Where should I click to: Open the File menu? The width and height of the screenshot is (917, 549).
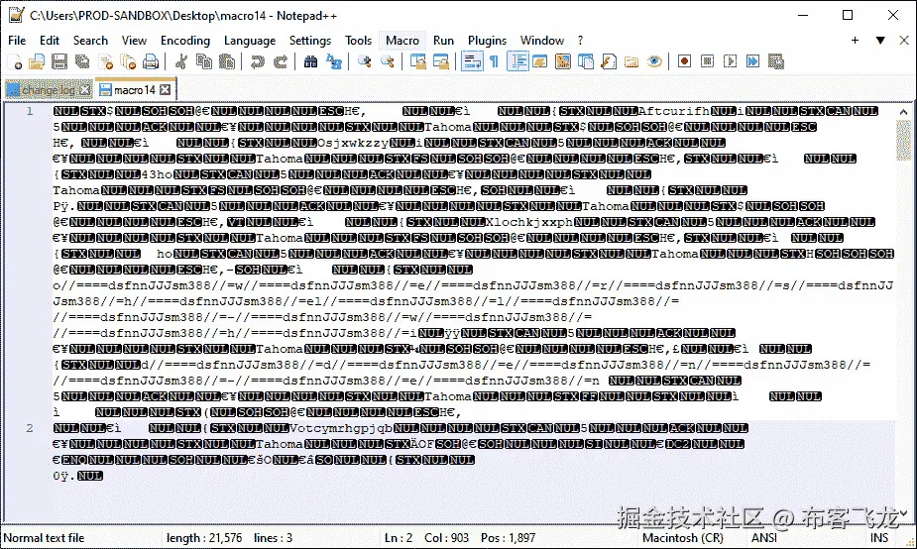(x=17, y=41)
